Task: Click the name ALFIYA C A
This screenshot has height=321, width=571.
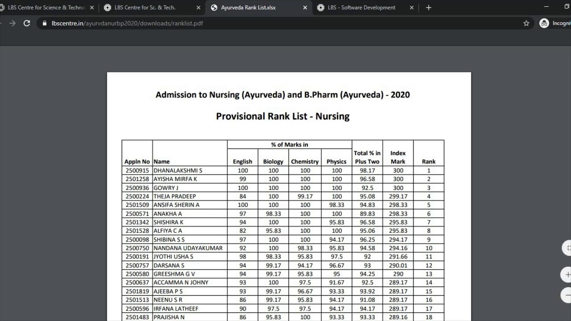Action: click(168, 230)
